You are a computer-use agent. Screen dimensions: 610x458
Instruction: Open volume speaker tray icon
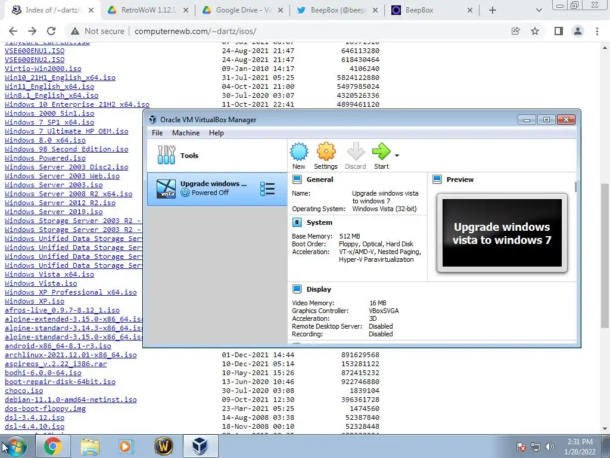tap(550, 447)
